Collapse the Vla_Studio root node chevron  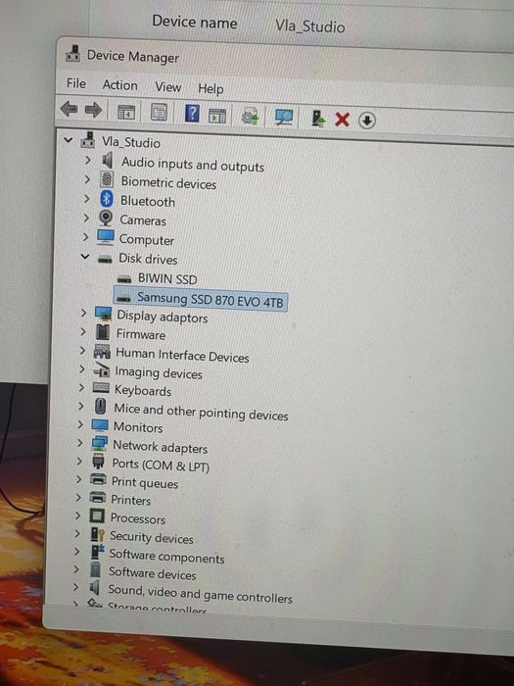click(69, 140)
